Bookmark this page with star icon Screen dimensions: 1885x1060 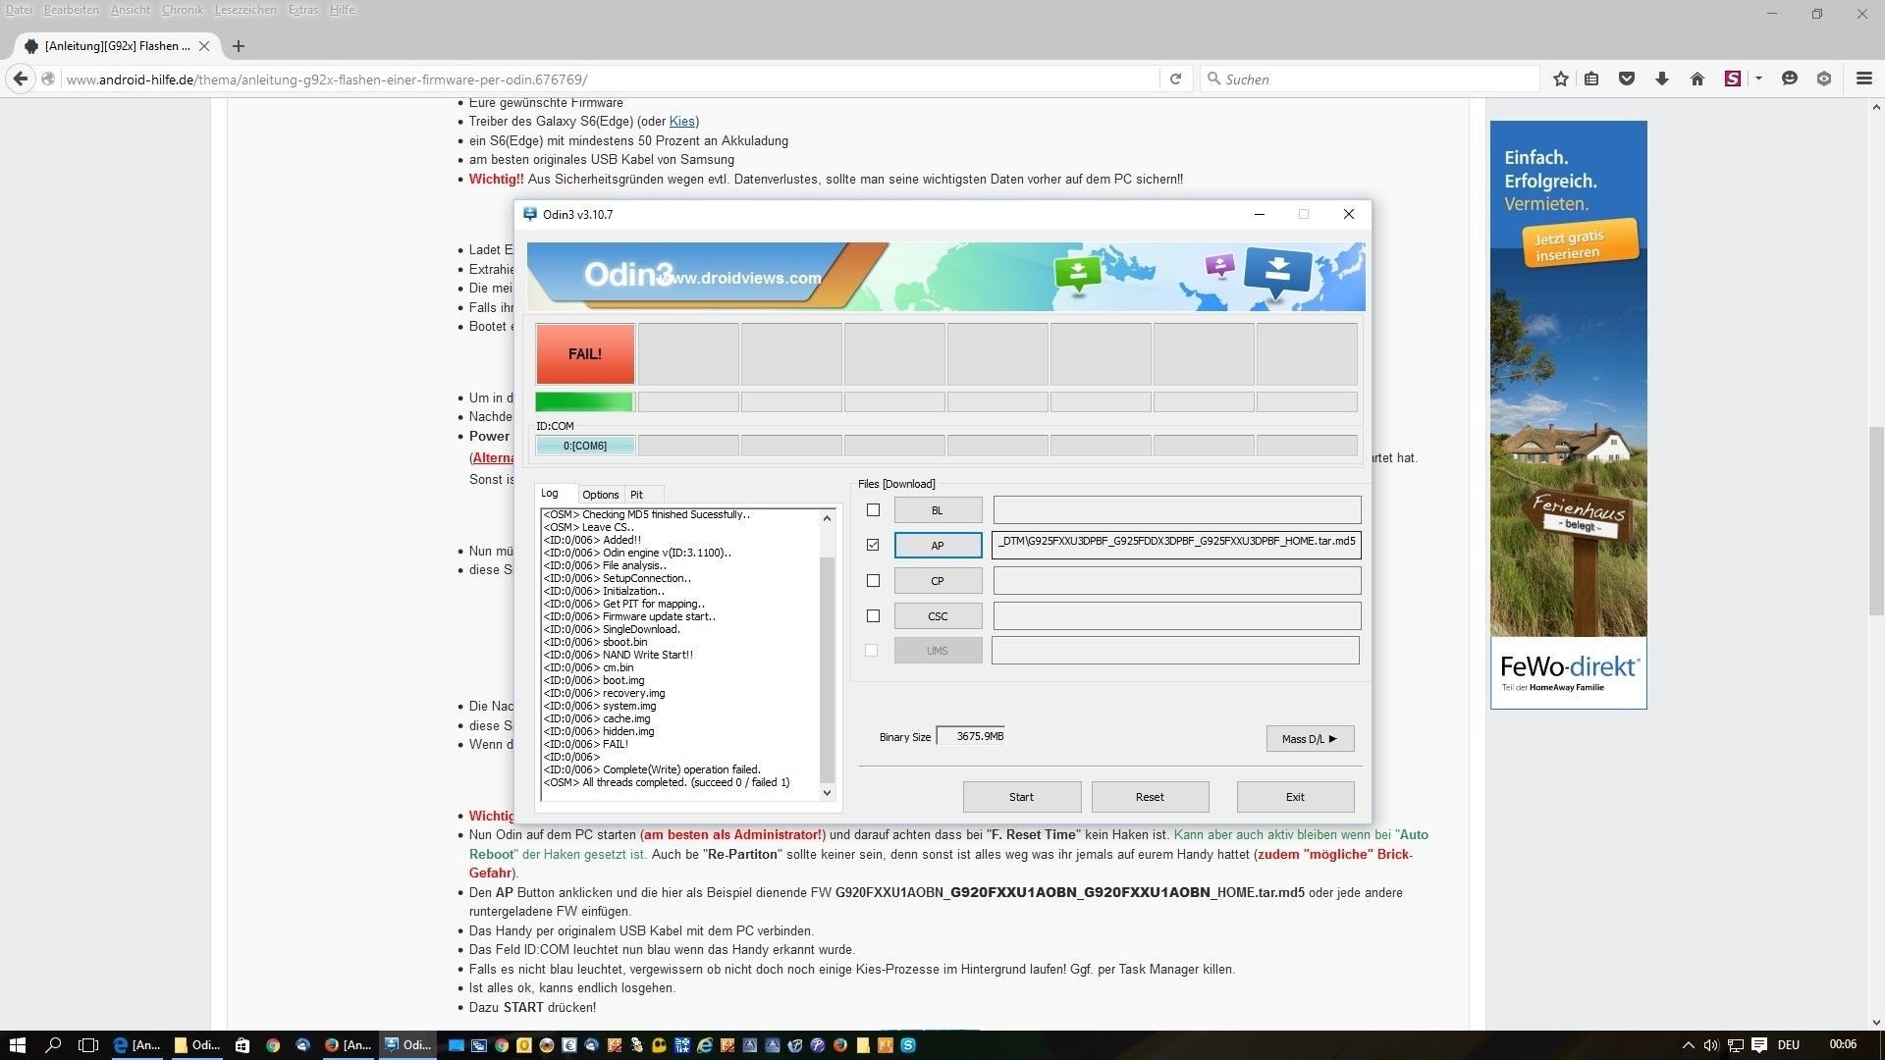pyautogui.click(x=1561, y=79)
